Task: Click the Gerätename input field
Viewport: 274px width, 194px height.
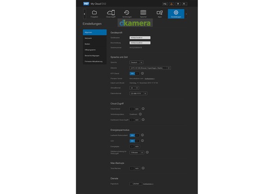Action: click(x=140, y=38)
